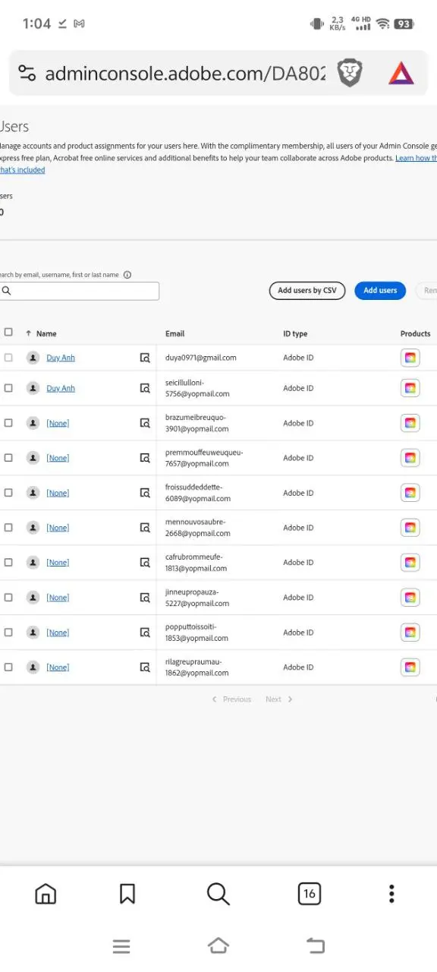The height and width of the screenshot is (972, 437).
Task: Open info tooltip next to search label
Action: [127, 275]
